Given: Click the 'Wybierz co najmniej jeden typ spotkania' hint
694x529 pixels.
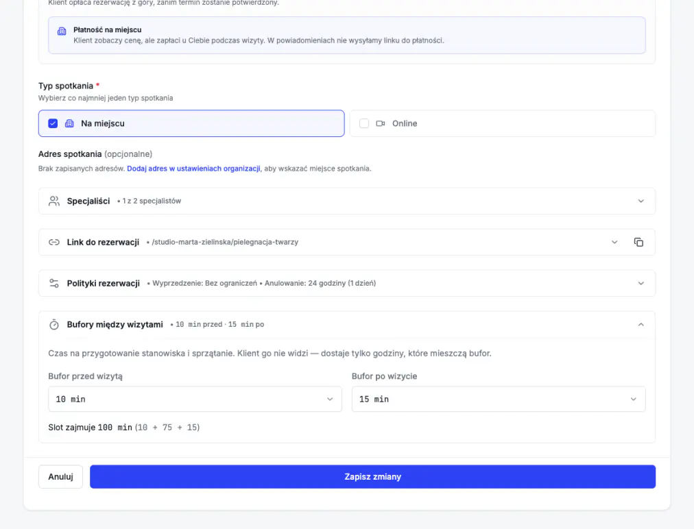Looking at the screenshot, I should [106, 98].
